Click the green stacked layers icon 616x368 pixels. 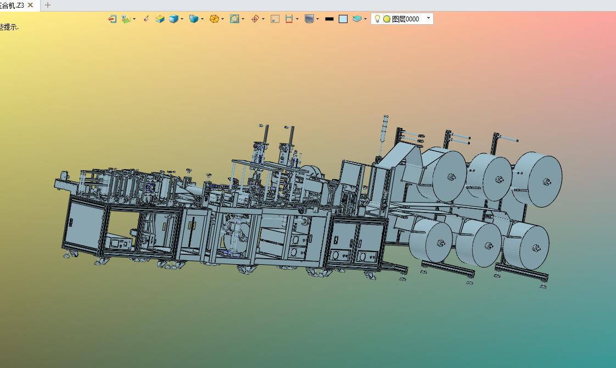tap(357, 19)
